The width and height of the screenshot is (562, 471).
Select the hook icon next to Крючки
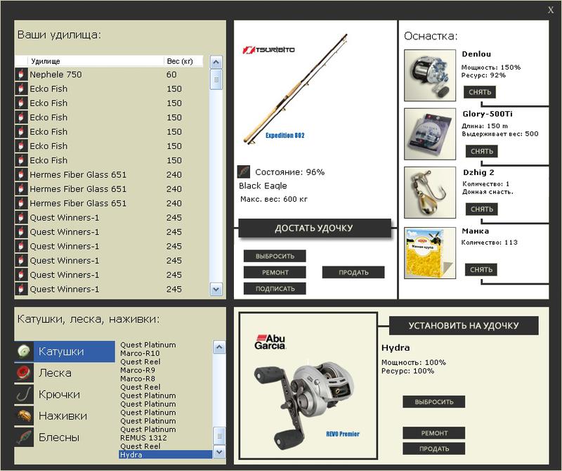tap(24, 394)
